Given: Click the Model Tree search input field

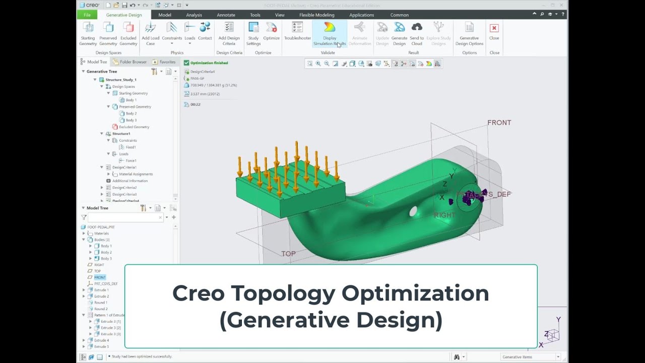Looking at the screenshot, I should coord(125,217).
